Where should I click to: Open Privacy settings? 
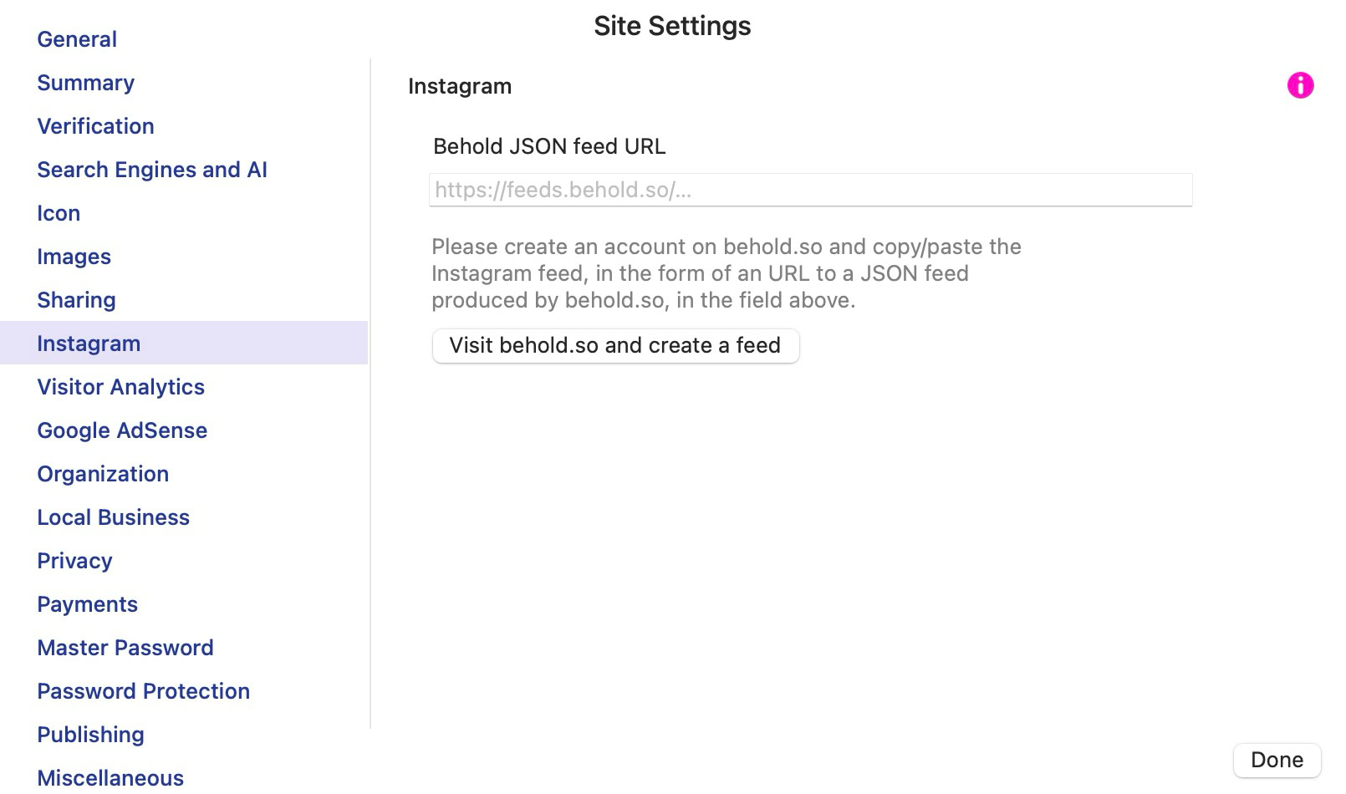(74, 561)
